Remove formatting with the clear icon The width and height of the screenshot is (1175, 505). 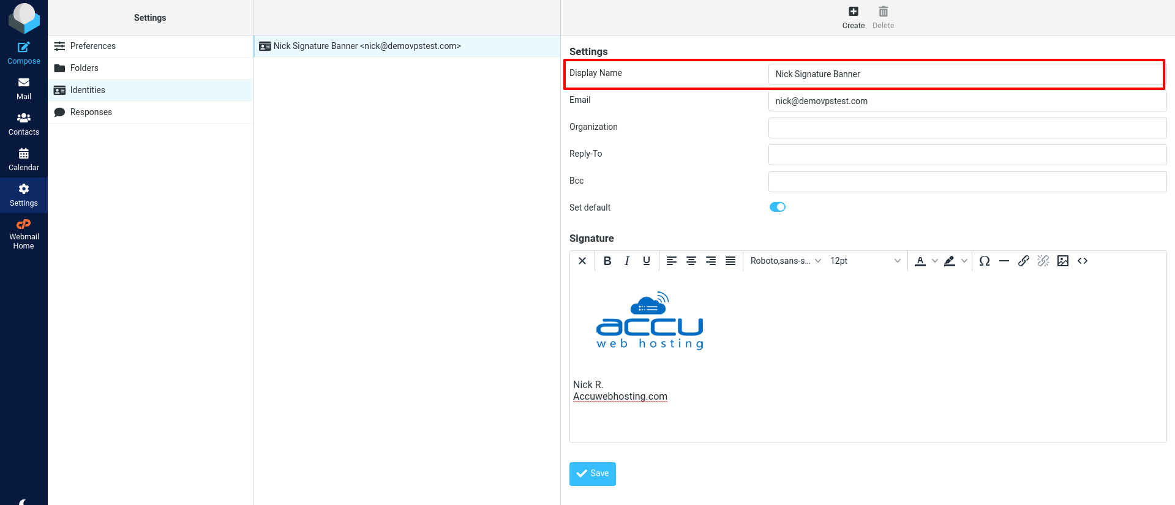point(582,261)
